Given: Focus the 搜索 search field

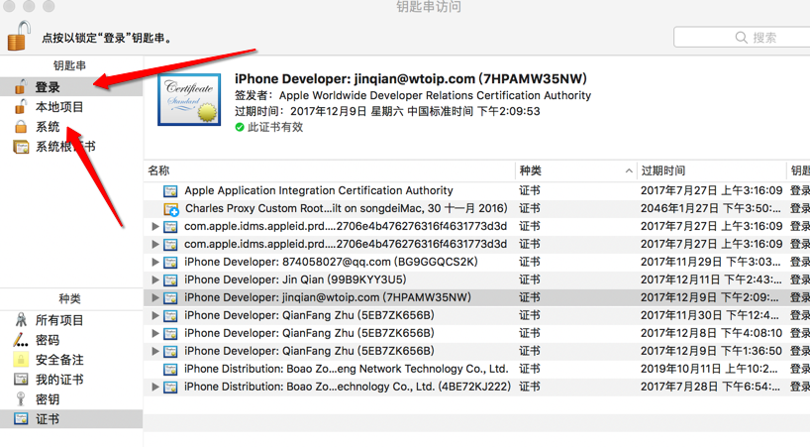Looking at the screenshot, I should point(742,38).
